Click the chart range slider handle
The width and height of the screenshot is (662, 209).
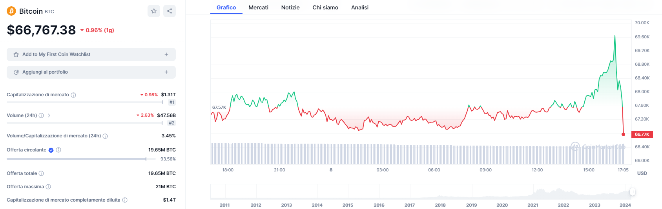pos(633,192)
